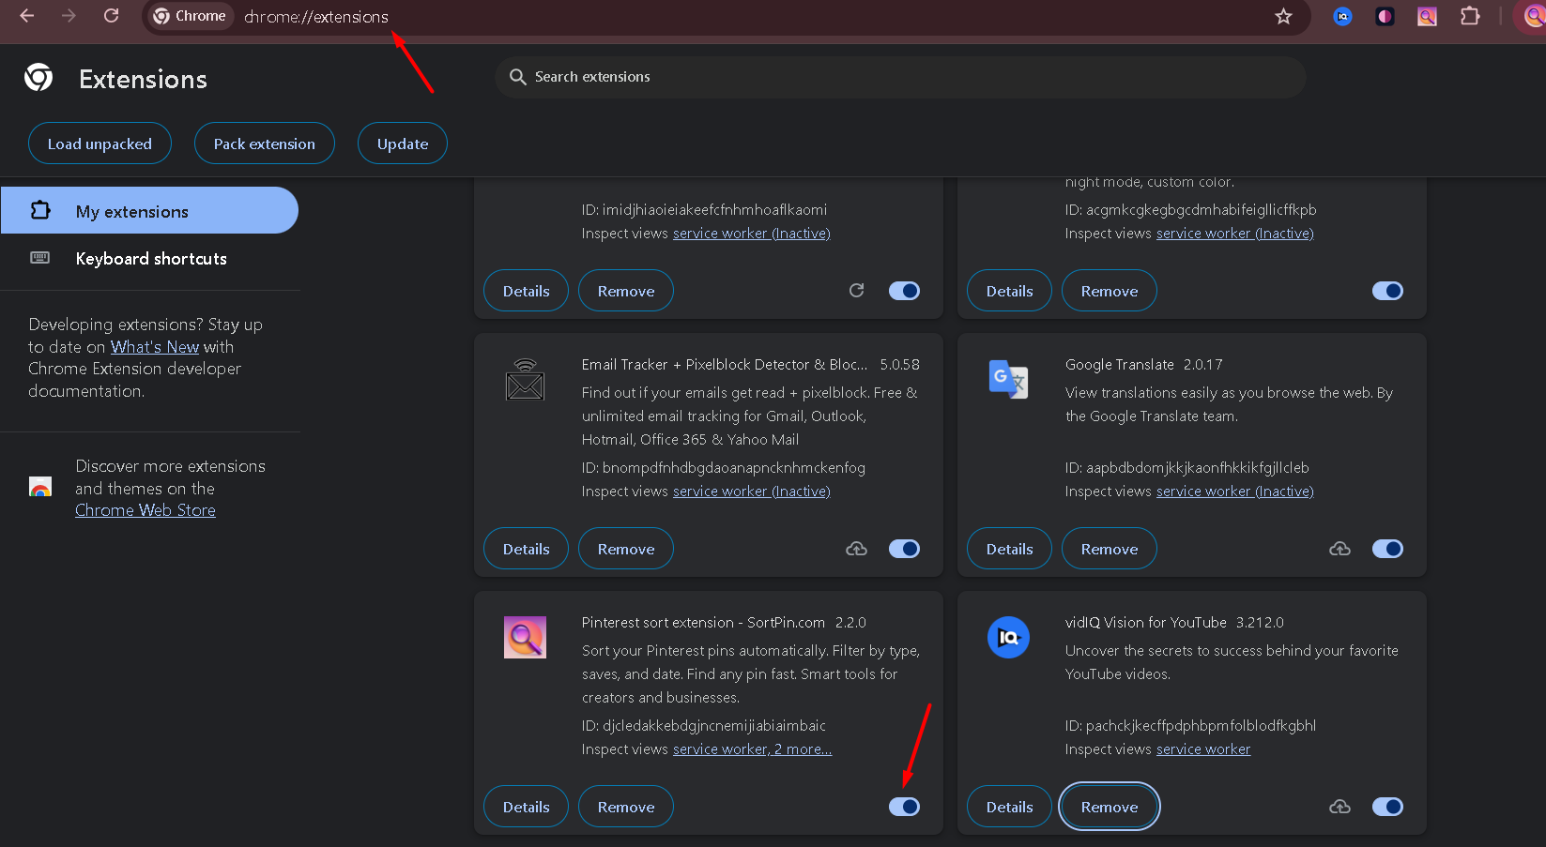Viewport: 1546px width, 847px height.
Task: Focus the Search extensions field
Action: 900,77
